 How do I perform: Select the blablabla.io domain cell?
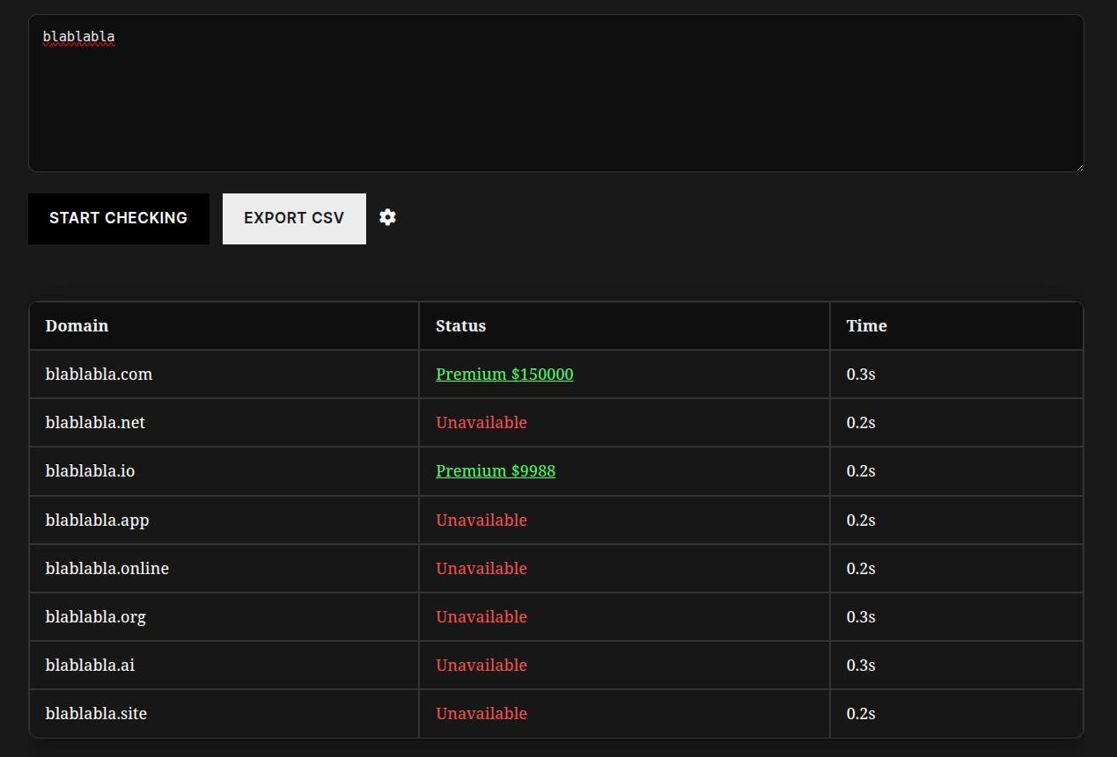pos(90,470)
